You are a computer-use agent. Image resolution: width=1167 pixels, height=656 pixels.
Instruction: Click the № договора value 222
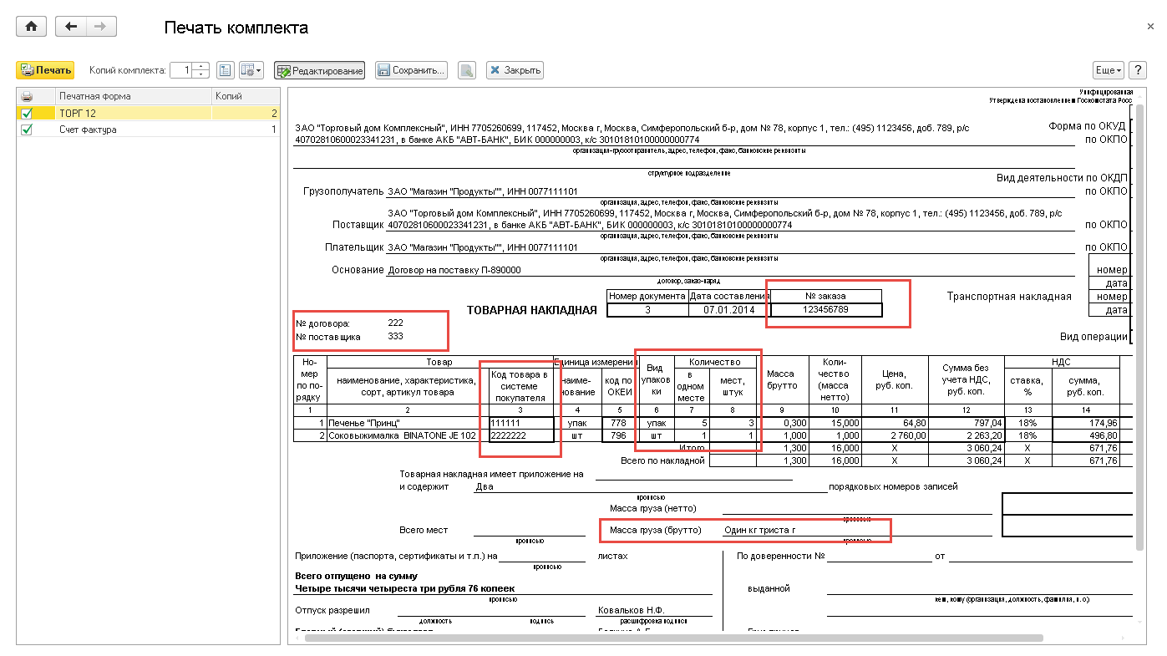(395, 323)
